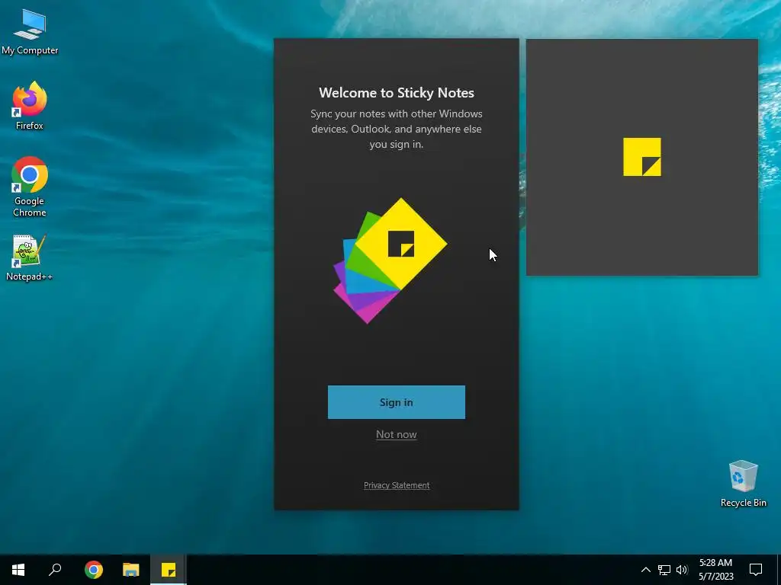Click the volume speaker tray icon
This screenshot has height=585, width=781.
coord(682,570)
